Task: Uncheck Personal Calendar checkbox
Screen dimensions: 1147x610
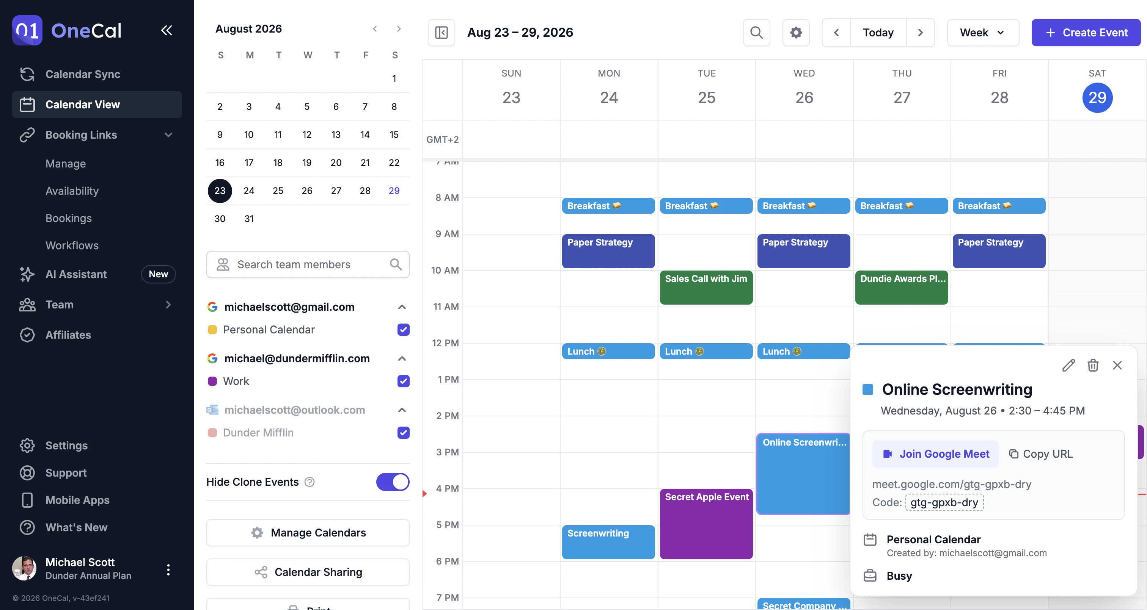Action: tap(403, 330)
